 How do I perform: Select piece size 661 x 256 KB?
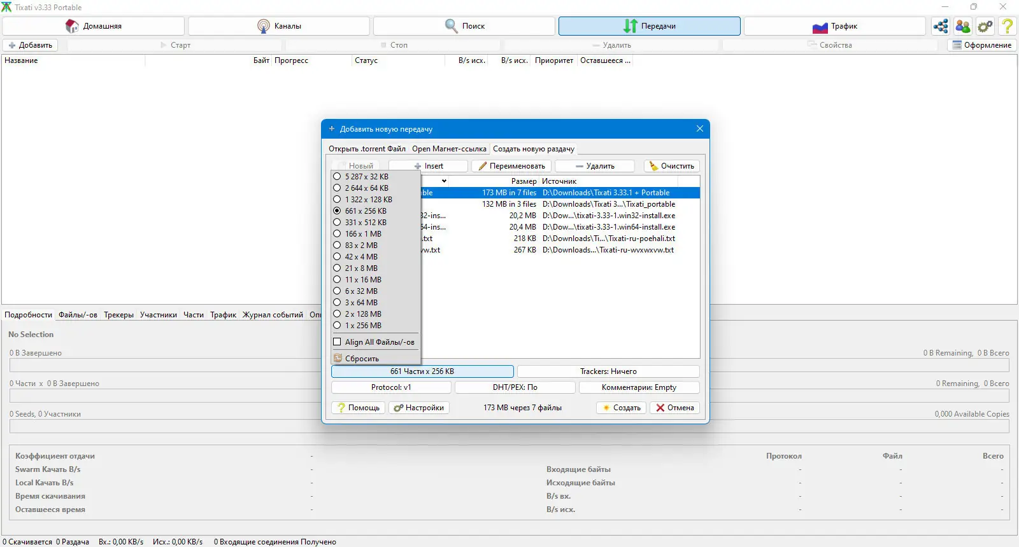tap(376, 211)
